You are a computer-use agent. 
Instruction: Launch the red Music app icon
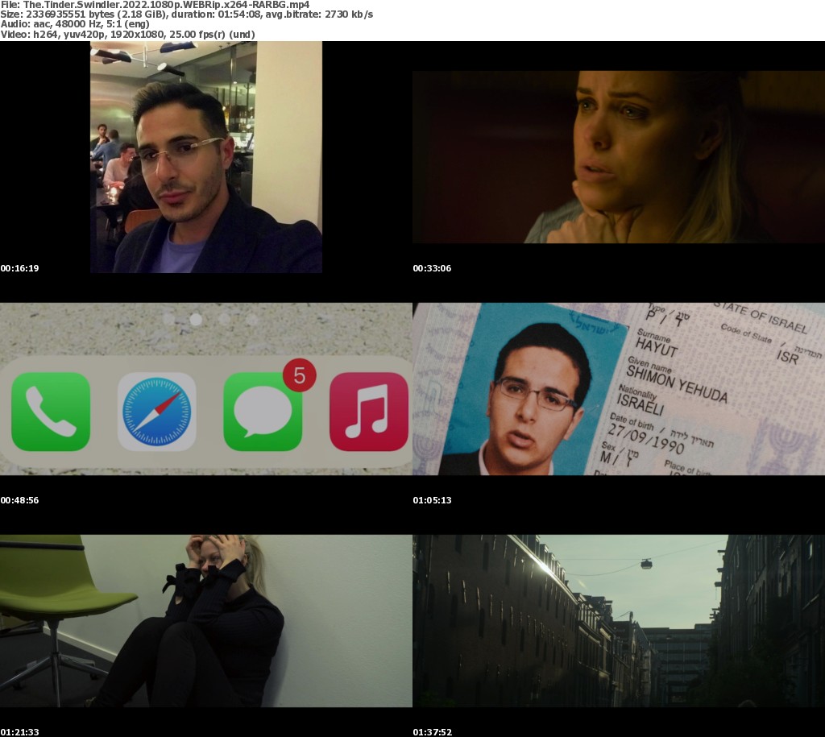(x=369, y=412)
